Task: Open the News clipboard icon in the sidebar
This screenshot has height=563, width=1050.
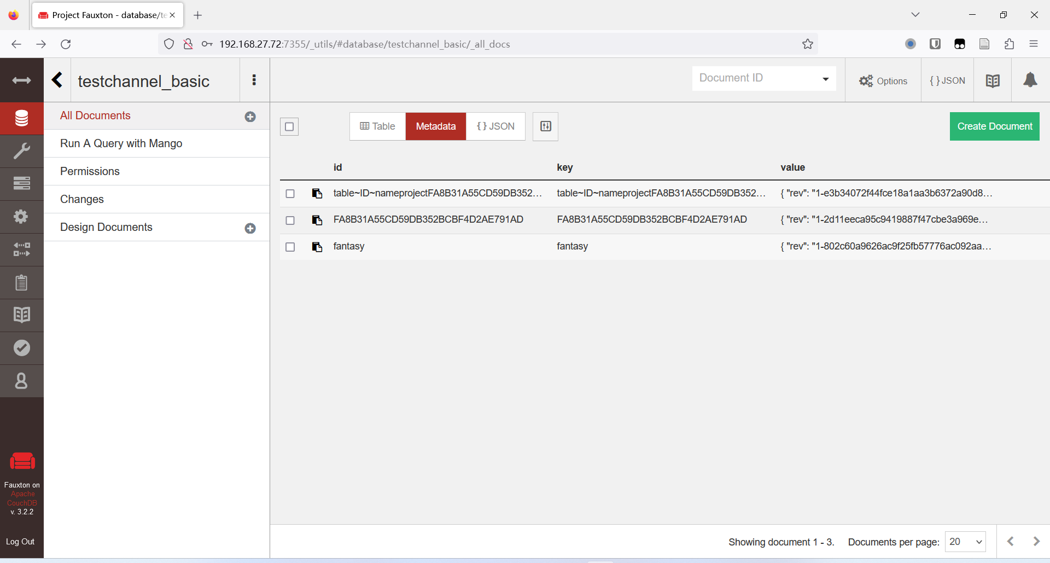Action: pos(21,282)
